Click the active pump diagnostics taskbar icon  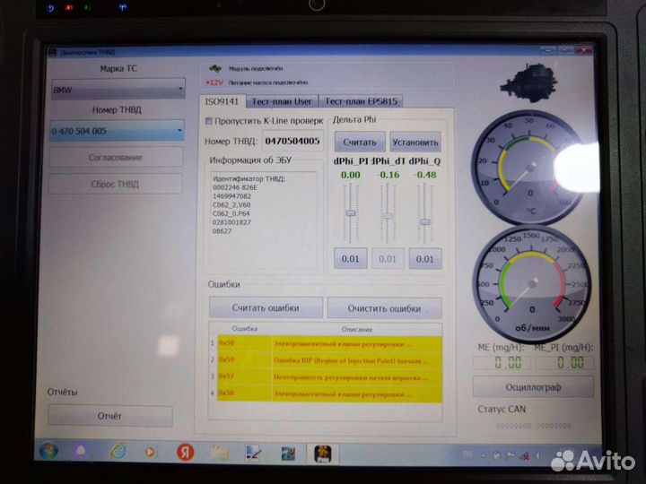[323, 454]
